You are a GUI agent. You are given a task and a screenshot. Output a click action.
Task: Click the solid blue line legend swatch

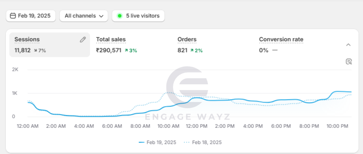tap(141, 142)
